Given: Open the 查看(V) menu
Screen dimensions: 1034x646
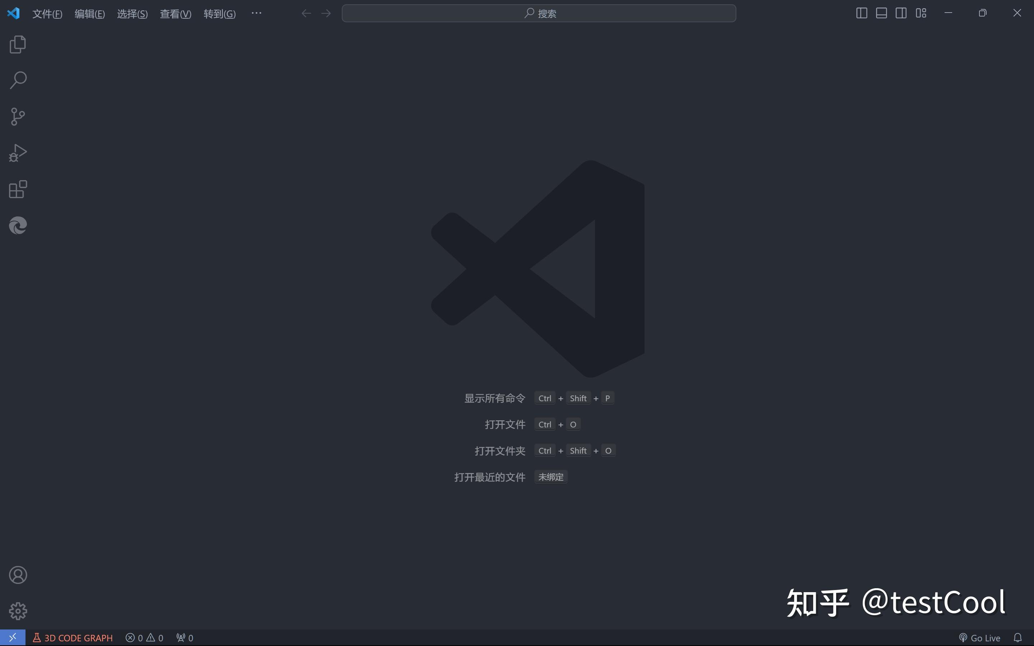Looking at the screenshot, I should click(175, 13).
